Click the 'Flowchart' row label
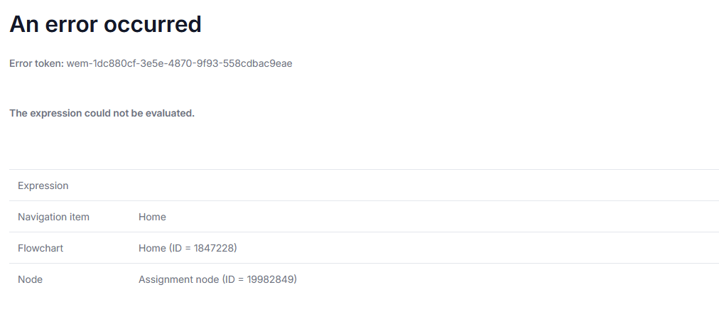Image resolution: width=719 pixels, height=312 pixels. (40, 248)
